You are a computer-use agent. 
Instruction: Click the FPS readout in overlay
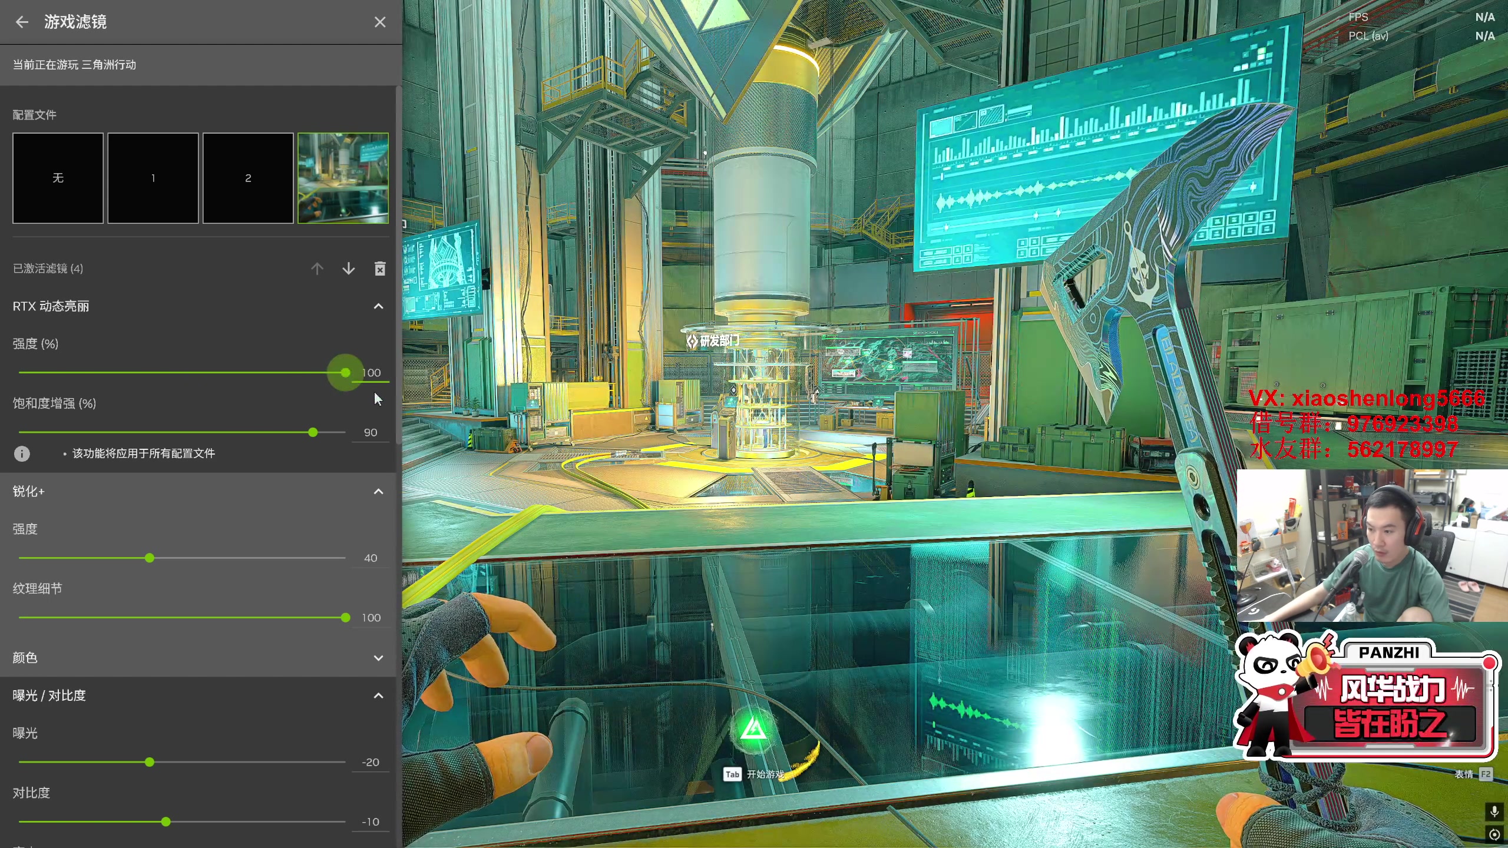[1358, 17]
